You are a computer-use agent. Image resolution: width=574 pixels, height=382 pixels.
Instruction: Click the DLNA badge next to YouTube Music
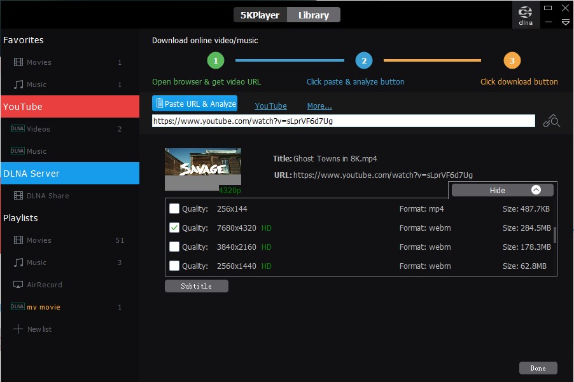(18, 151)
